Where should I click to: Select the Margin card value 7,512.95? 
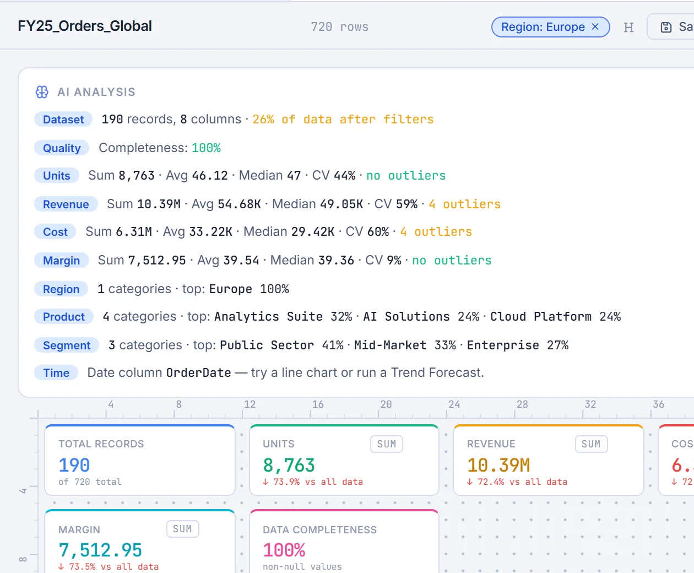click(100, 550)
